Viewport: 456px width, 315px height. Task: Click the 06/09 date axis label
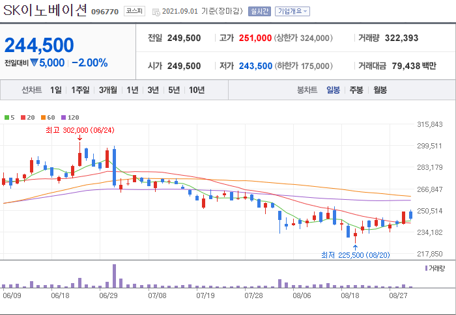[x=12, y=295]
